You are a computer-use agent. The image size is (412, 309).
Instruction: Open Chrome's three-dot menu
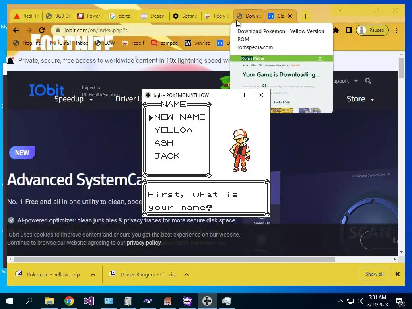click(x=396, y=30)
